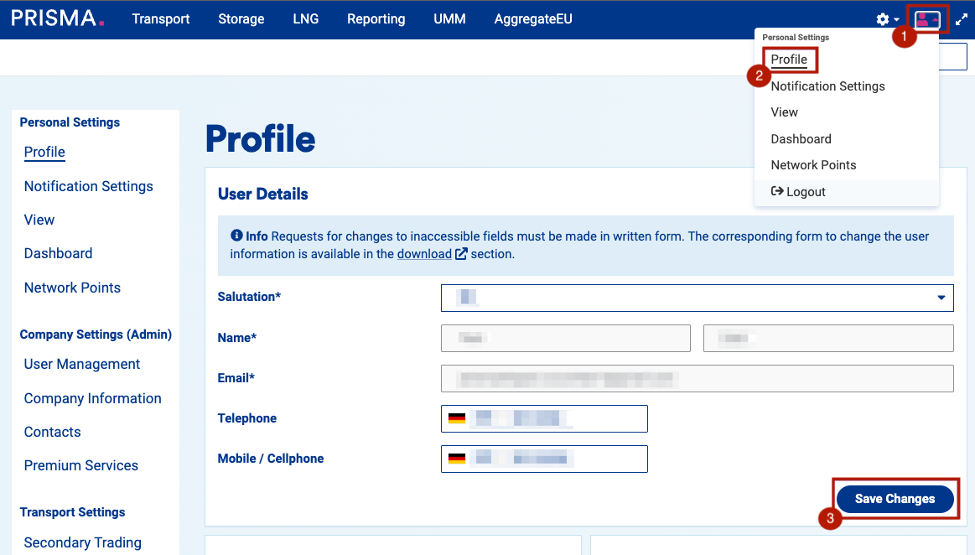
Task: Go to User Management in the sidebar
Action: coord(82,364)
